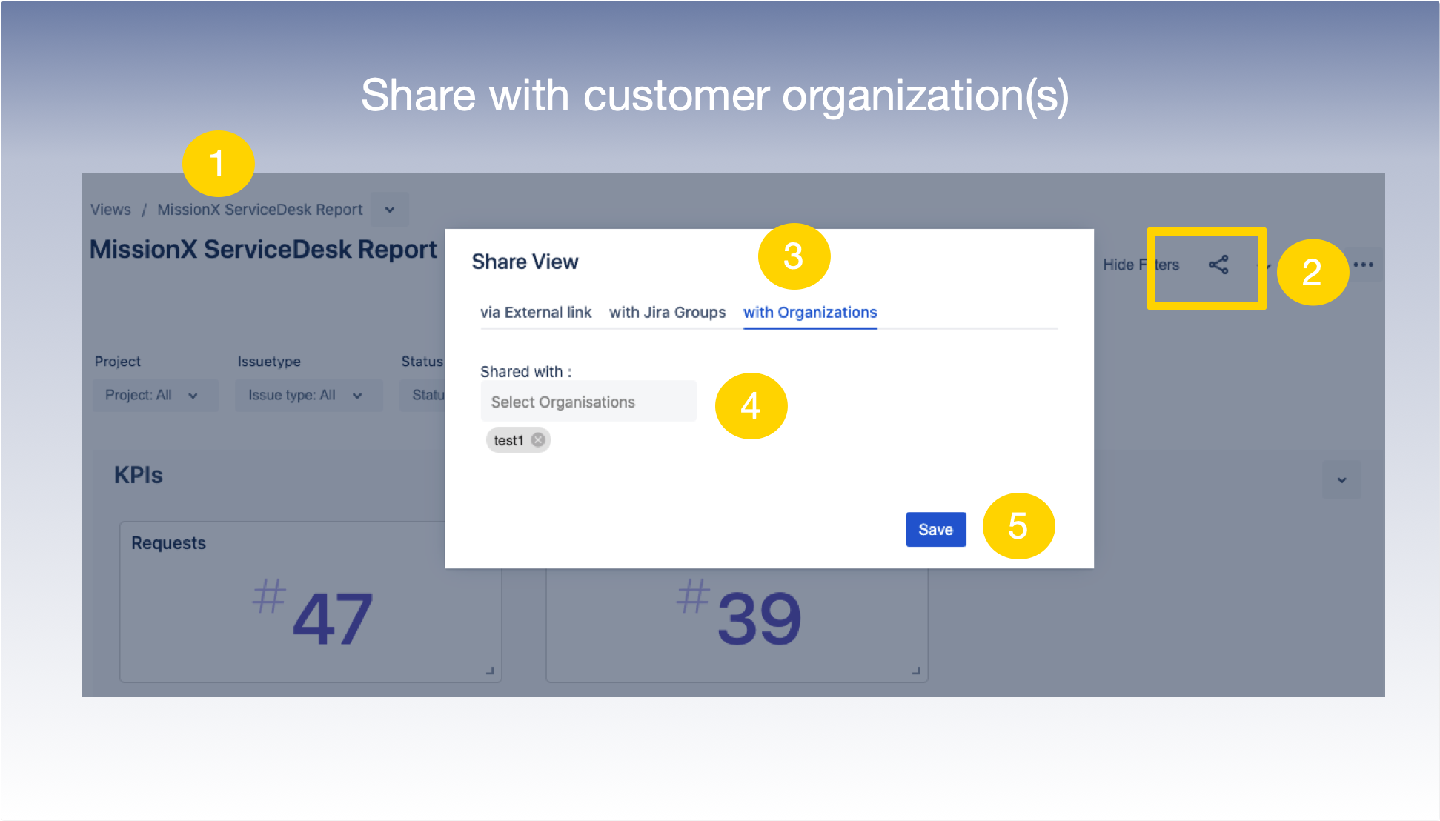This screenshot has width=1440, height=821.
Task: Click the resize handle on the Requests card
Action: pyautogui.click(x=489, y=671)
